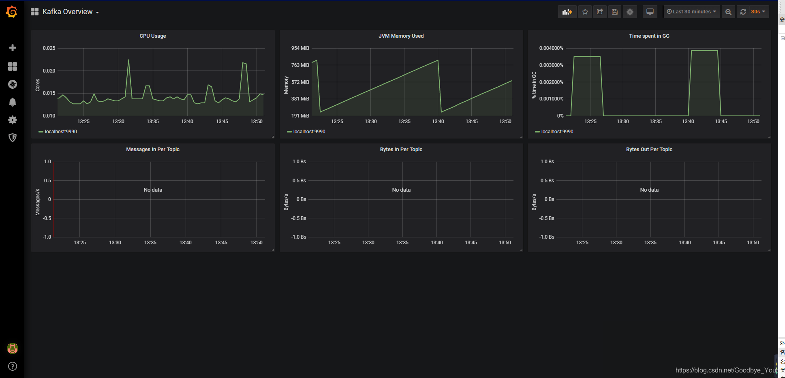Open the Bytes Out Per Topic panel menu
The image size is (785, 378).
[649, 149]
